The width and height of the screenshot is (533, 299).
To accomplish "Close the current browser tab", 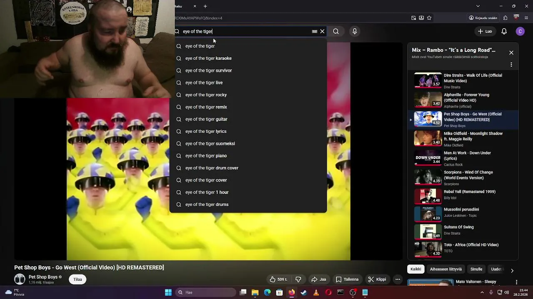I will (195, 6).
